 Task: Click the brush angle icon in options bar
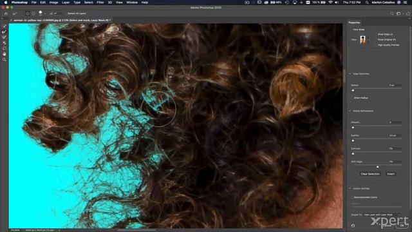pyautogui.click(x=51, y=14)
